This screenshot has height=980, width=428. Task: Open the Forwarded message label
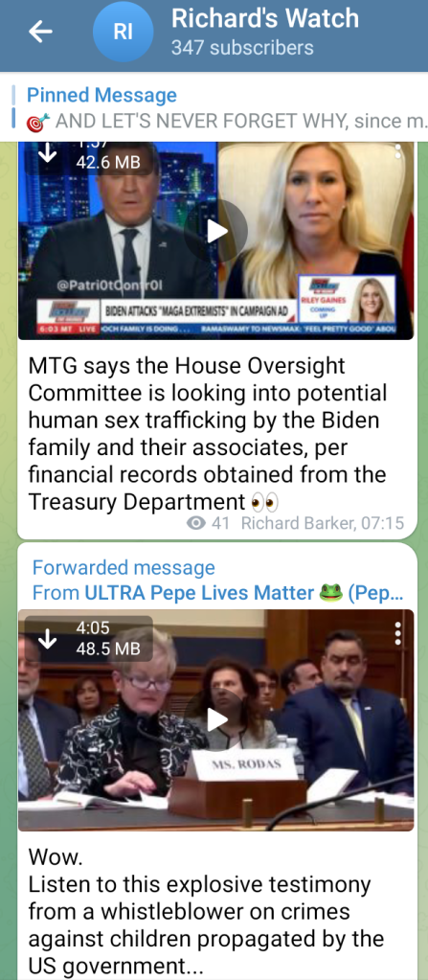124,567
